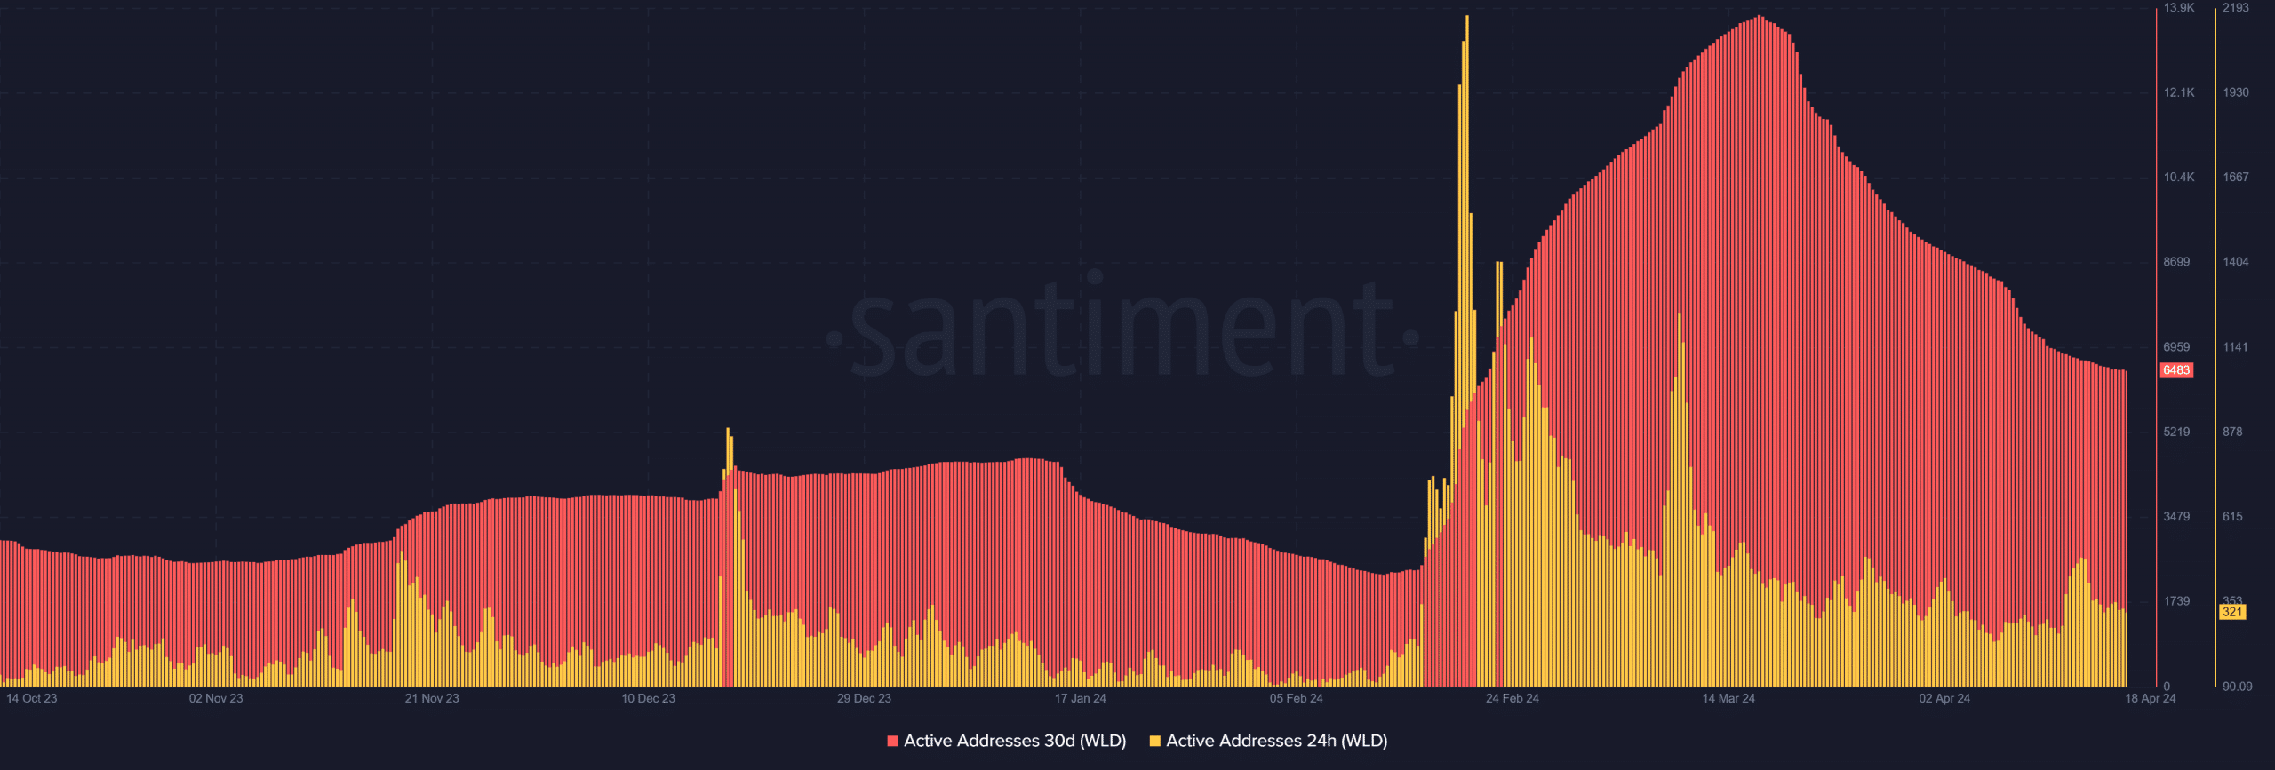Select the 21 Nov 23 date label
The width and height of the screenshot is (2275, 770).
pos(432,698)
